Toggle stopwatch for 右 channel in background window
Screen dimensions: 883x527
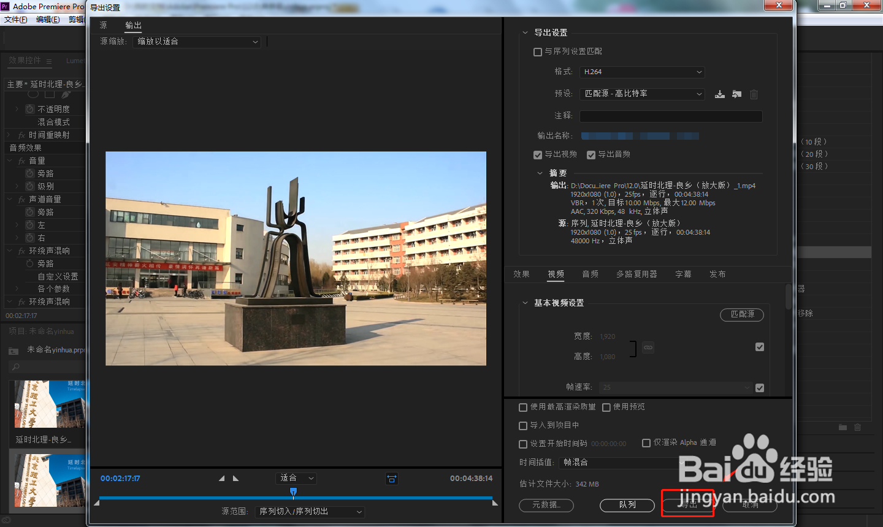tap(29, 238)
